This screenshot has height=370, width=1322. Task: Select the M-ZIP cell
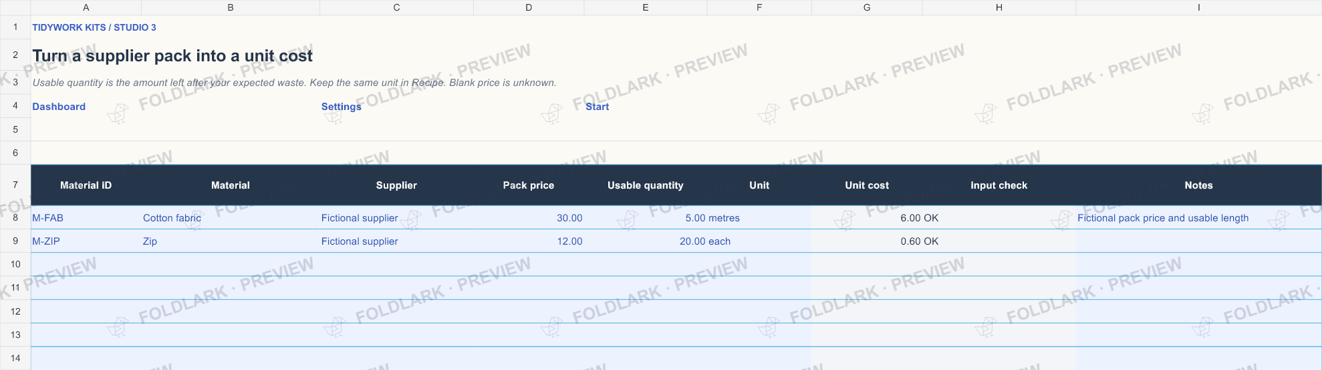(86, 241)
